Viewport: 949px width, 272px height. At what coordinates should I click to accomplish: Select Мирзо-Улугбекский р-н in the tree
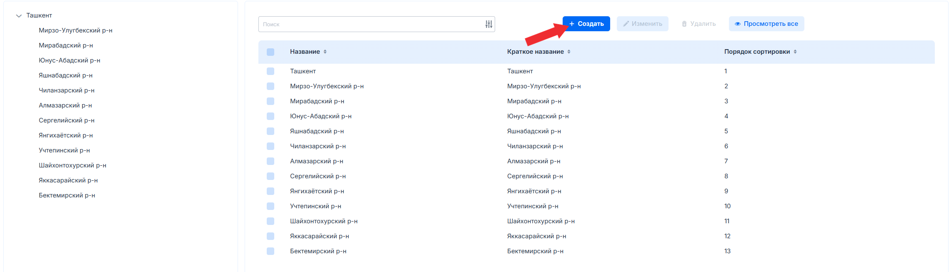click(x=75, y=30)
